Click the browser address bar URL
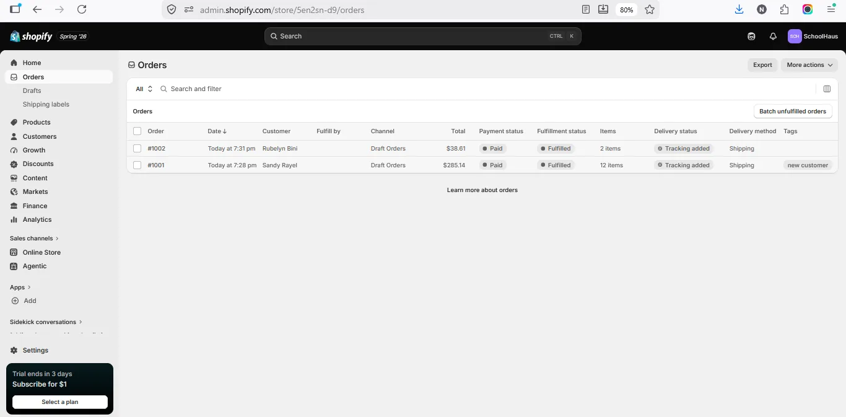Screen dimensions: 846x417 coord(282,10)
